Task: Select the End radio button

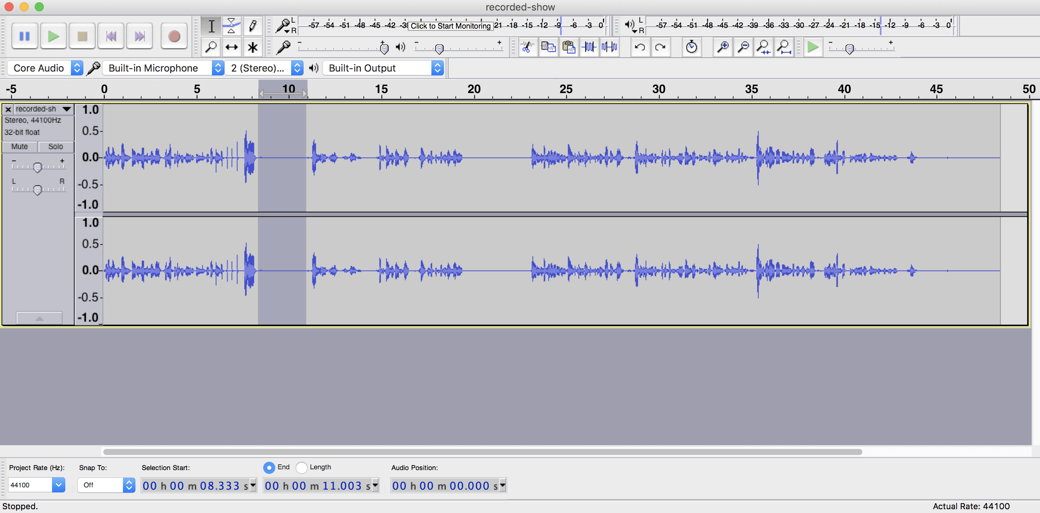Action: [269, 468]
